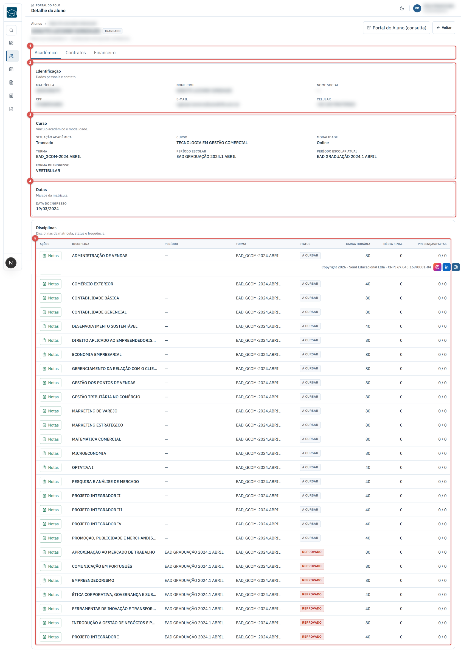Open Notas for PROJETO INTEGRADOR IV
The width and height of the screenshot is (461, 670).
pyautogui.click(x=50, y=524)
